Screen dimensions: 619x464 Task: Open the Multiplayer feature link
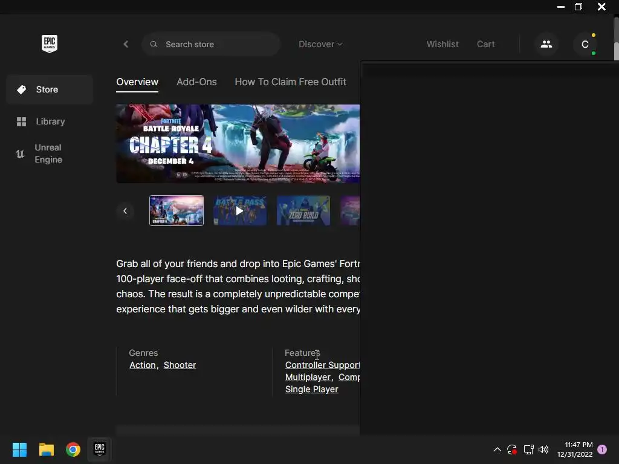coord(308,377)
